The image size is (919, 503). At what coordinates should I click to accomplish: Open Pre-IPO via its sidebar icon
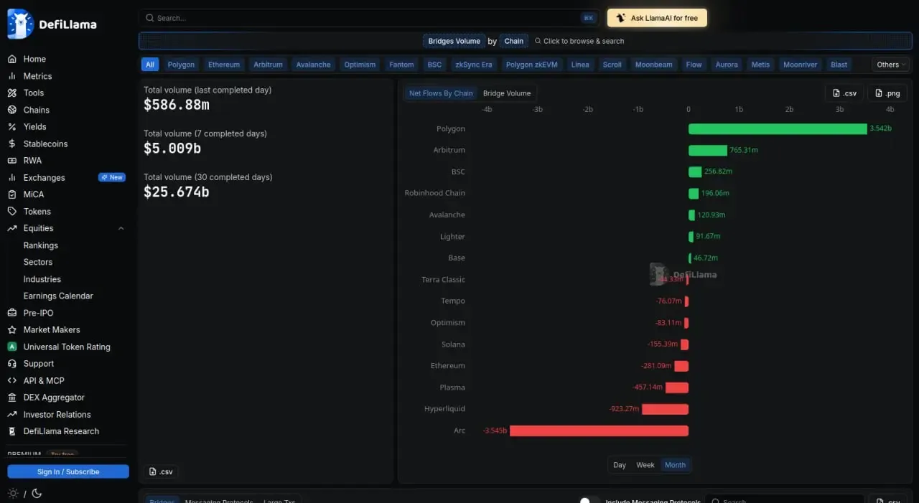[11, 313]
